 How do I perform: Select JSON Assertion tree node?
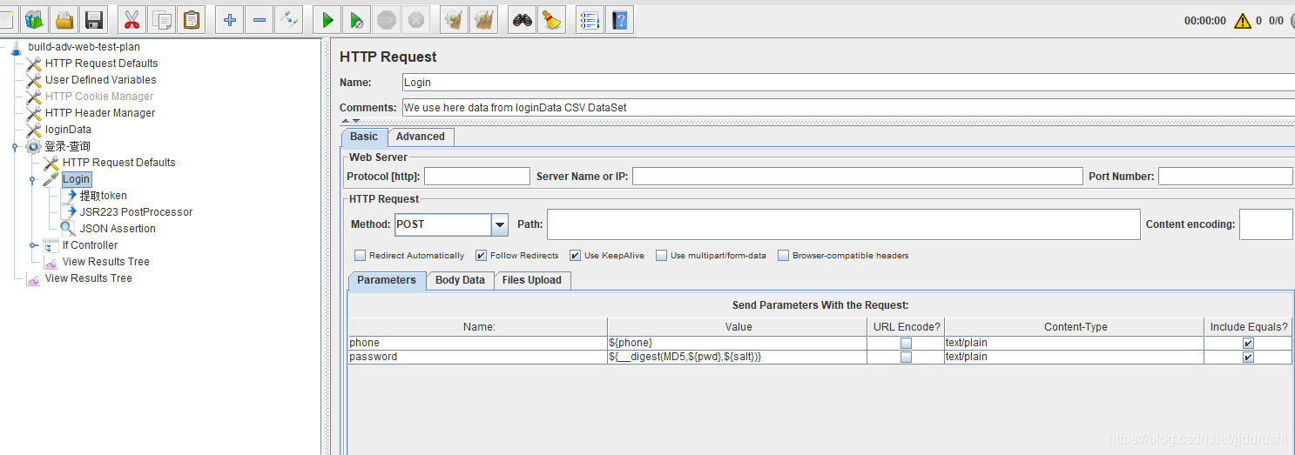click(x=118, y=229)
